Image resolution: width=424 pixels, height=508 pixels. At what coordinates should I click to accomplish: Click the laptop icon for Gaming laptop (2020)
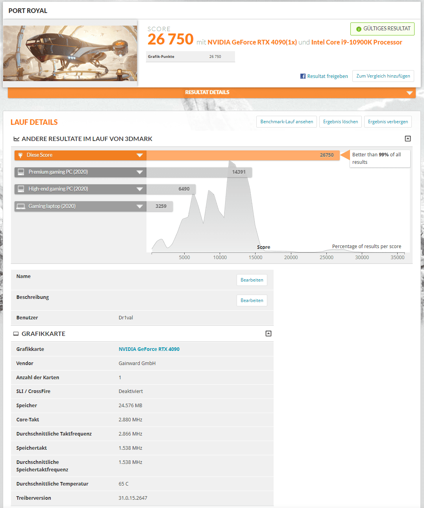click(x=21, y=206)
